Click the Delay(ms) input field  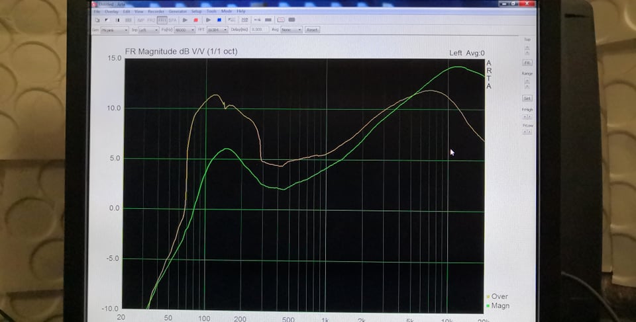click(x=260, y=30)
